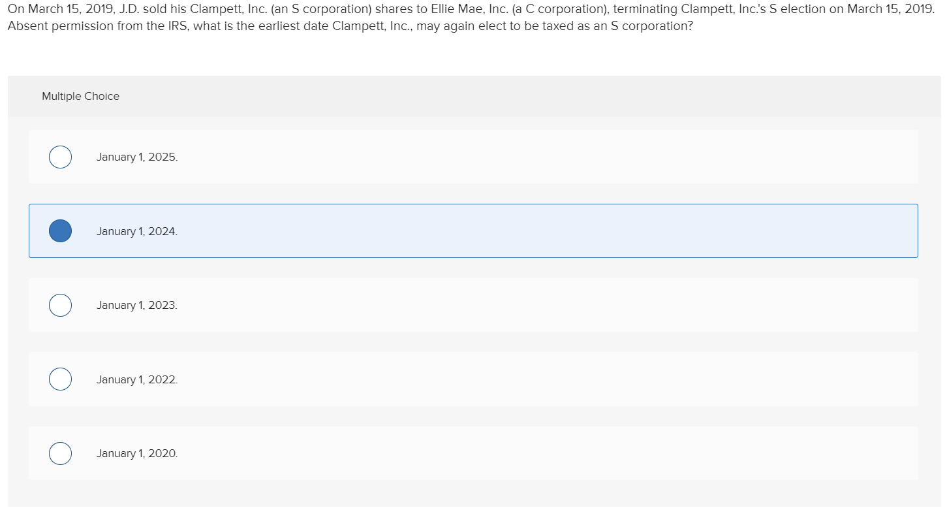Click the January 1, 2024 highlighted answer row
Viewport: 947px width, 510px height.
[x=457, y=231]
